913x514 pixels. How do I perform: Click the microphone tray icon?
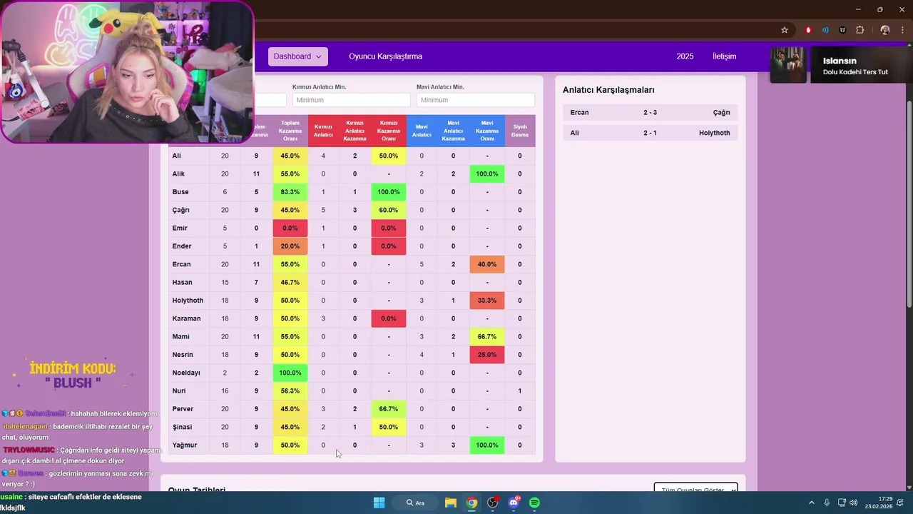pyautogui.click(x=827, y=503)
